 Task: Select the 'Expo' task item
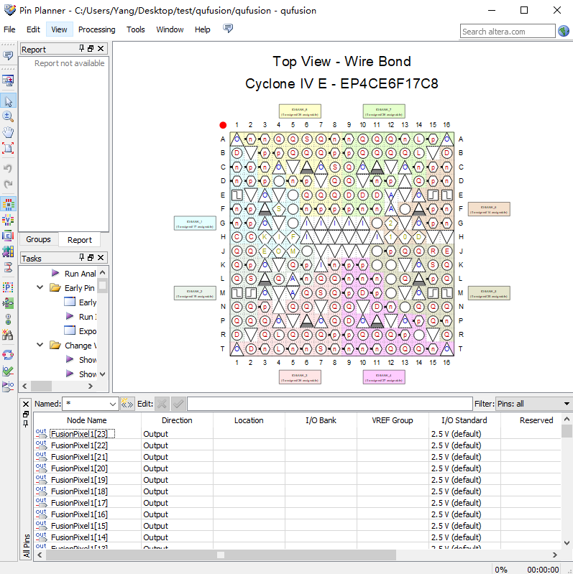click(x=81, y=331)
